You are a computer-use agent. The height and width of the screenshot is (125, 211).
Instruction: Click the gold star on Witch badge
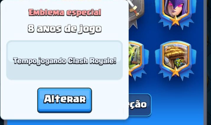pyautogui.click(x=176, y=20)
